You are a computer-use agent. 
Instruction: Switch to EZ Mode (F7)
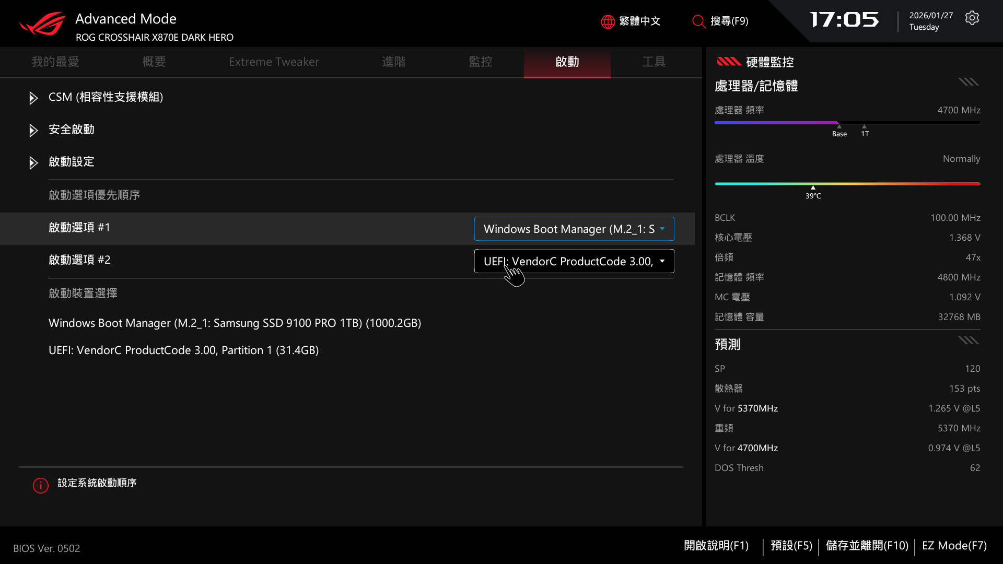[954, 546]
